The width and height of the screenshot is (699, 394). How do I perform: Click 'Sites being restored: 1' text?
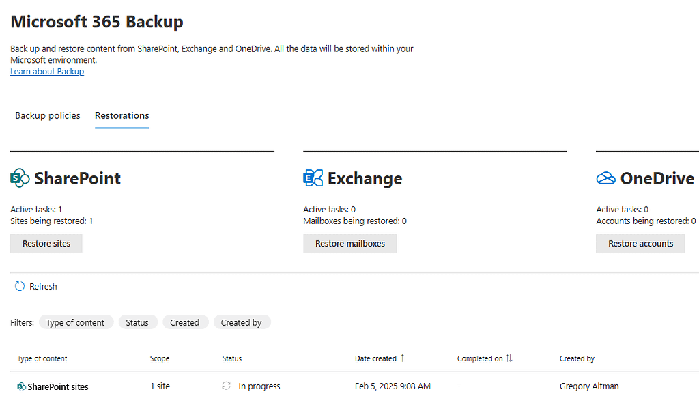click(52, 221)
